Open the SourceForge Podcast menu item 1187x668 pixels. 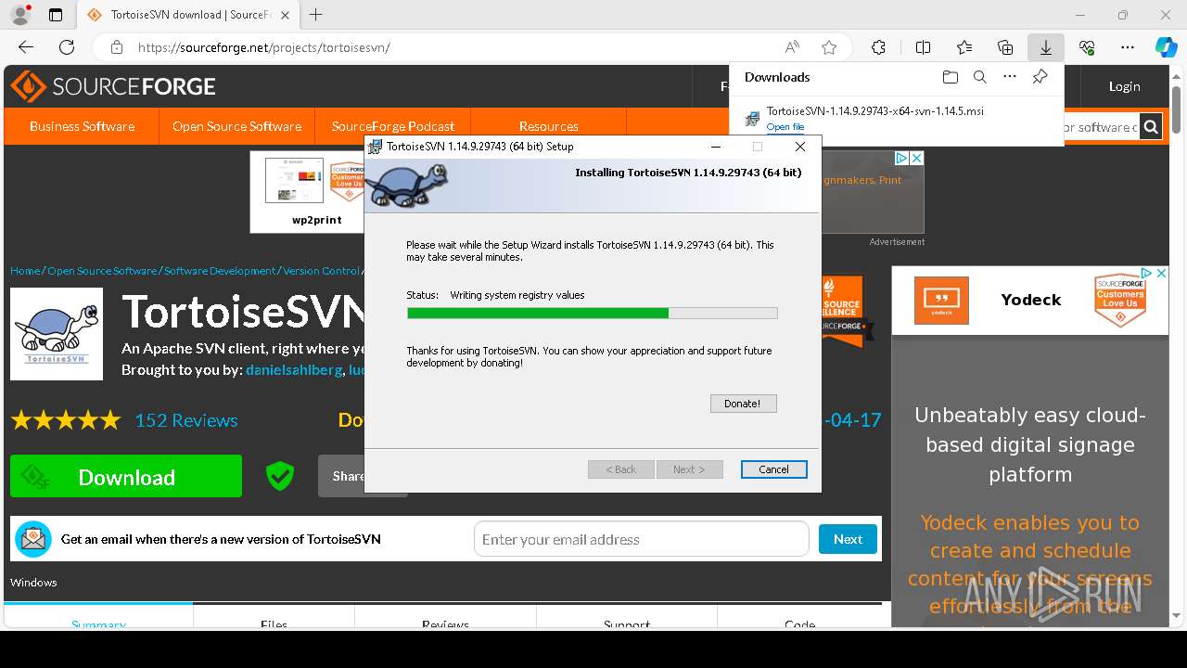(x=393, y=126)
